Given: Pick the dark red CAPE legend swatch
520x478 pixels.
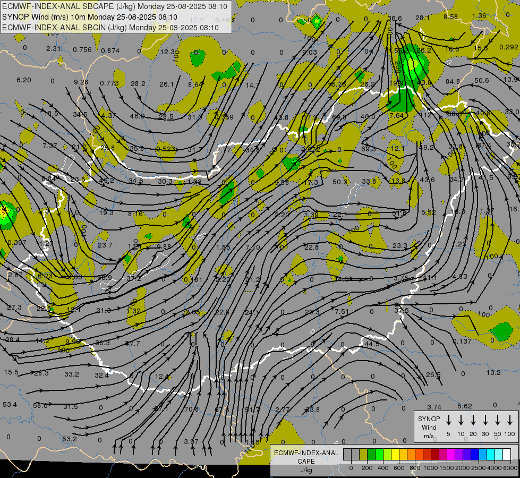Looking at the screenshot, I should pos(435,454).
